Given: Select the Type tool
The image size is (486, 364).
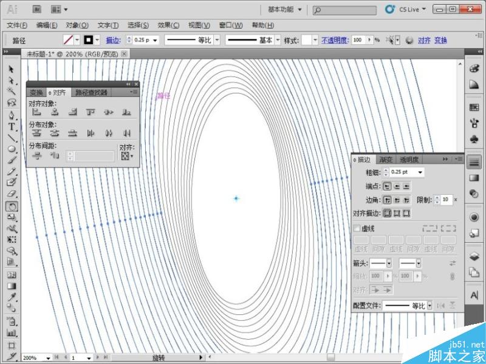Looking at the screenshot, I should pos(11,127).
